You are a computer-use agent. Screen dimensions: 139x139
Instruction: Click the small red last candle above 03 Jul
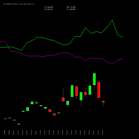(103, 102)
